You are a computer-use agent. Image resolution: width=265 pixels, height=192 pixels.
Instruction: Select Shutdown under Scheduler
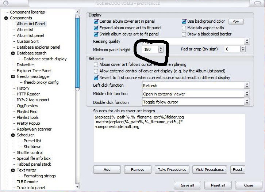tap(32, 147)
